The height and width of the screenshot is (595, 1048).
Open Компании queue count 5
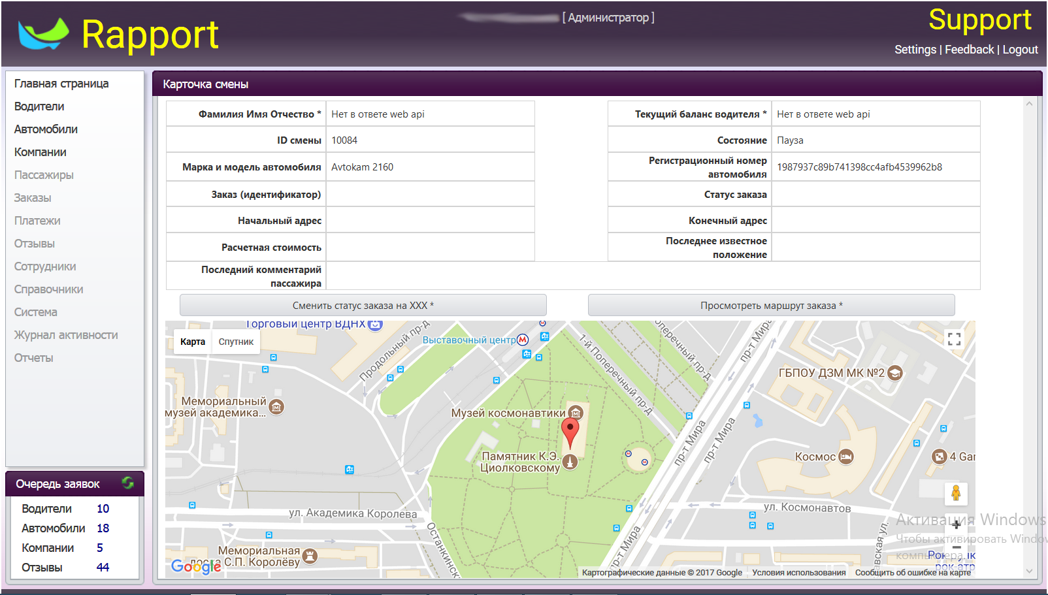pyautogui.click(x=100, y=548)
